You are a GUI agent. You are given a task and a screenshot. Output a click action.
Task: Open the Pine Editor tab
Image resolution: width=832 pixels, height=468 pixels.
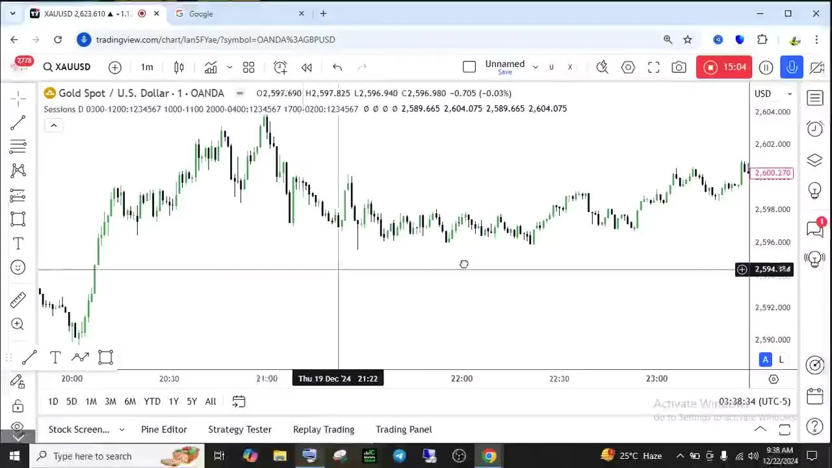coord(164,429)
